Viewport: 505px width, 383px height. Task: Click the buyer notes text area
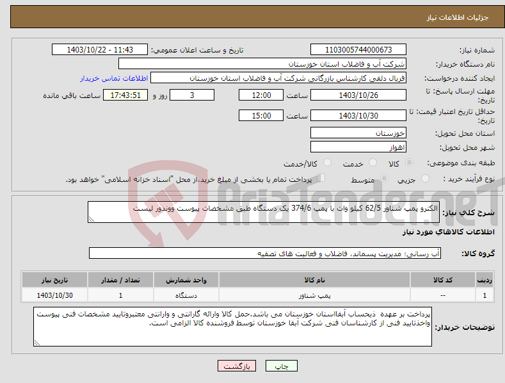click(x=232, y=327)
